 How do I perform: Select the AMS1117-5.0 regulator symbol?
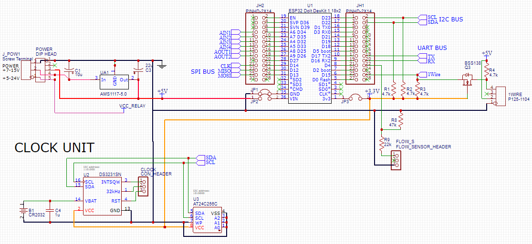click(x=115, y=83)
